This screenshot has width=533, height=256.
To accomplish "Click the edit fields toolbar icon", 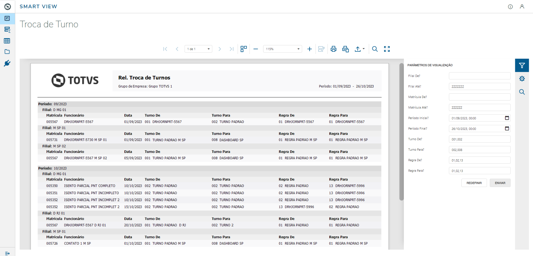I will 321,49.
